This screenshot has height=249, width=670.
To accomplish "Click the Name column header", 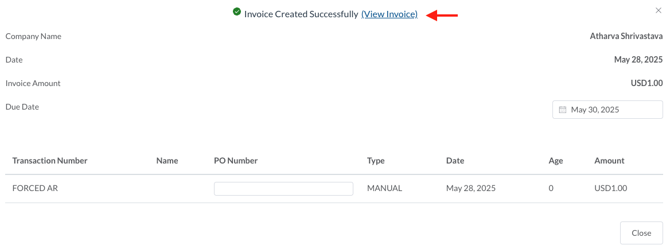I will tap(167, 161).
